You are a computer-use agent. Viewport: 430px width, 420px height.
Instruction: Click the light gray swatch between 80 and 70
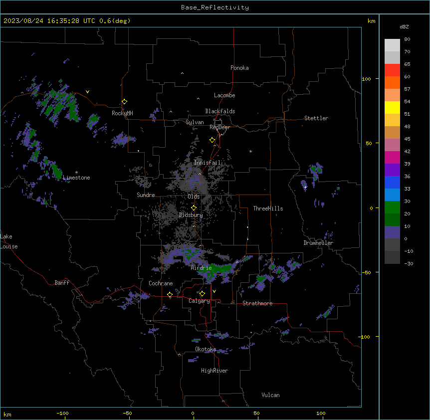pos(392,45)
